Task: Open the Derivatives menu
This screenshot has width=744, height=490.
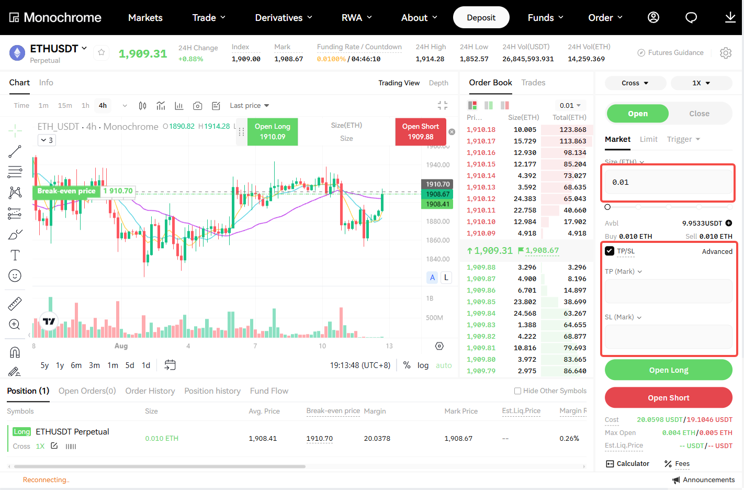Action: pos(284,18)
